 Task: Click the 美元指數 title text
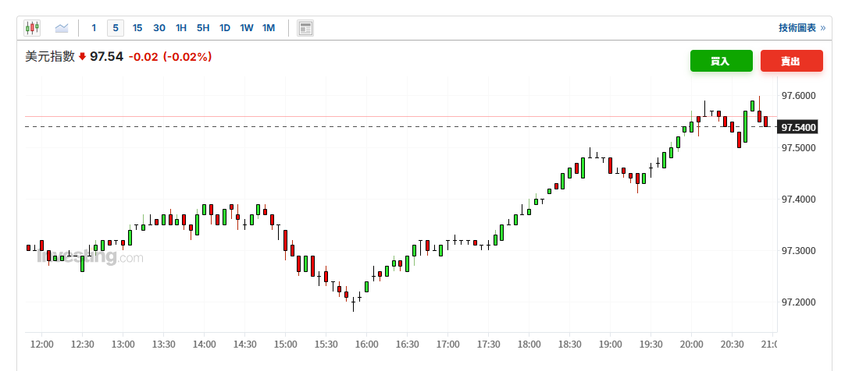50,56
